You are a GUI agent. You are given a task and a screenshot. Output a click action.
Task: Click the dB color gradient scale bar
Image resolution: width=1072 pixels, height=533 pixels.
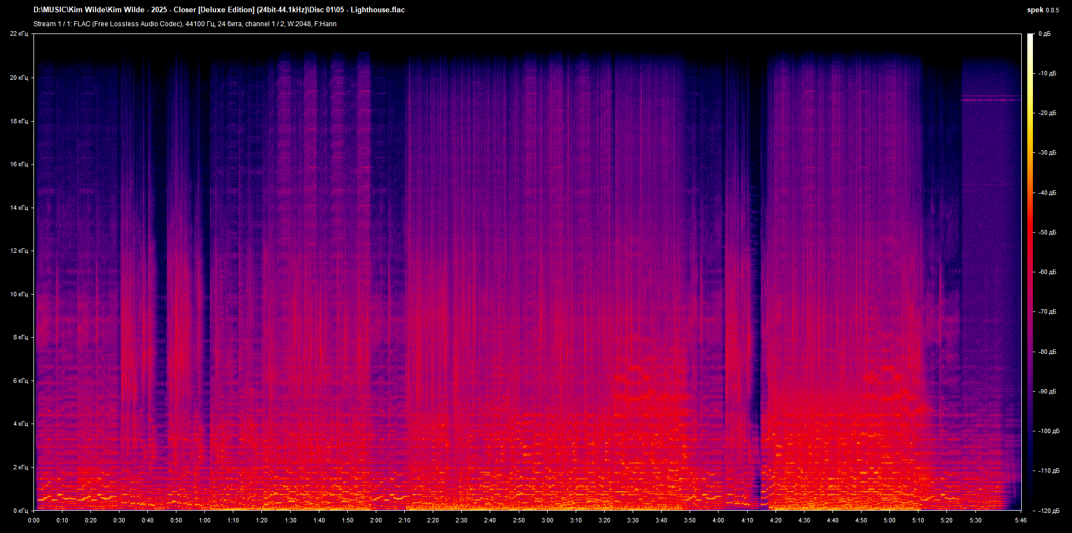(1030, 272)
